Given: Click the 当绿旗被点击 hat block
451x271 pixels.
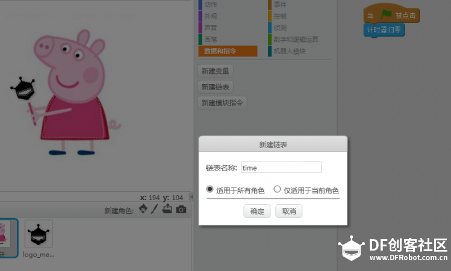Looking at the screenshot, I should click(391, 14).
